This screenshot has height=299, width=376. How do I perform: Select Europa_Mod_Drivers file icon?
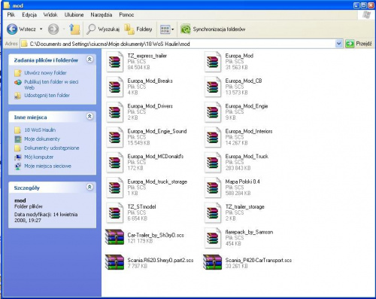coord(114,112)
